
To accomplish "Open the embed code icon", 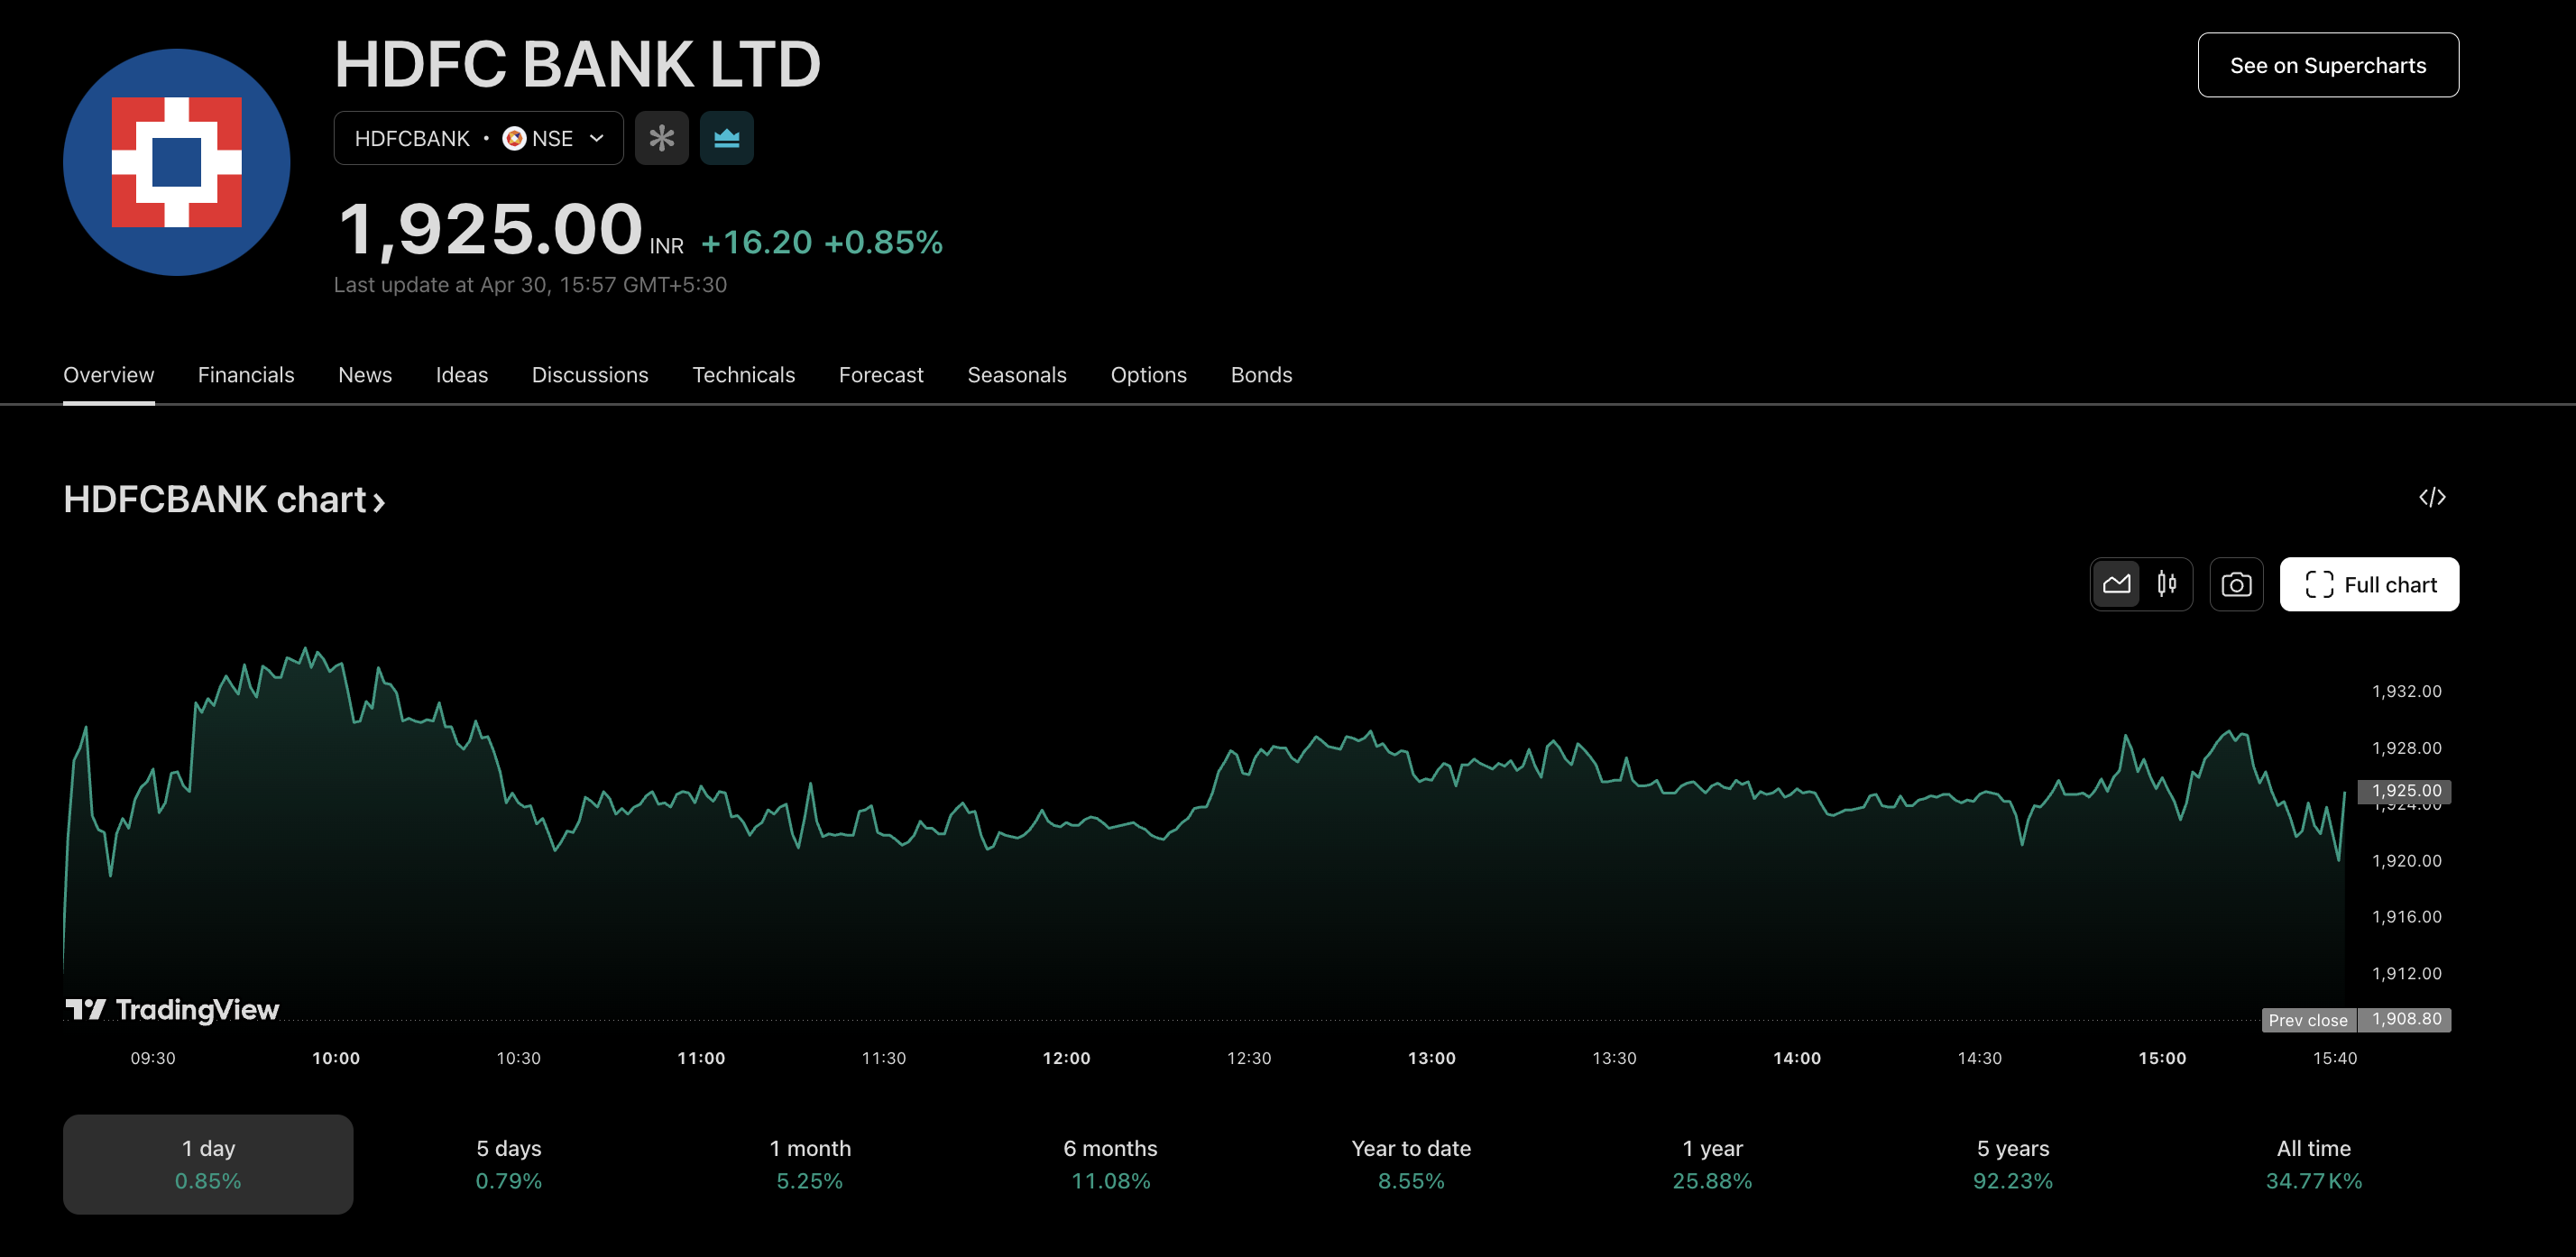I will click(x=2432, y=497).
